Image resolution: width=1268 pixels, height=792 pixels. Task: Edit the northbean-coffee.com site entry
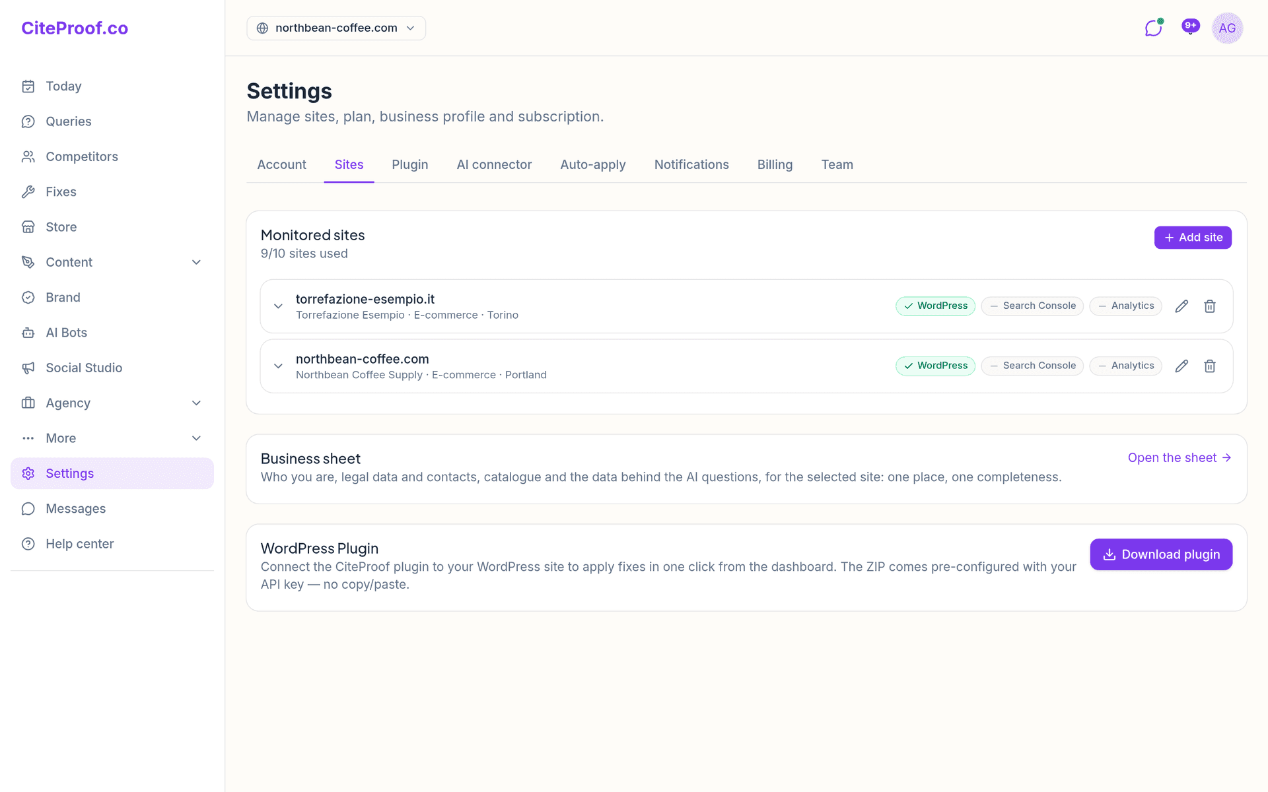[1181, 366]
